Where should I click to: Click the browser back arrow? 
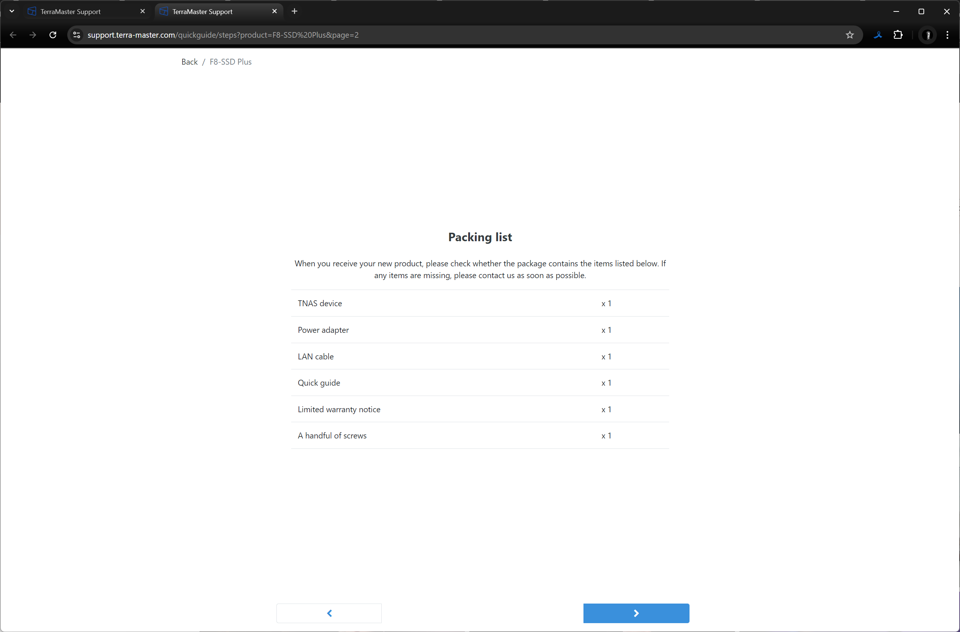coord(13,35)
